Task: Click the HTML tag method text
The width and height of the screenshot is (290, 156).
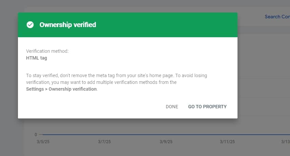Action: point(37,58)
